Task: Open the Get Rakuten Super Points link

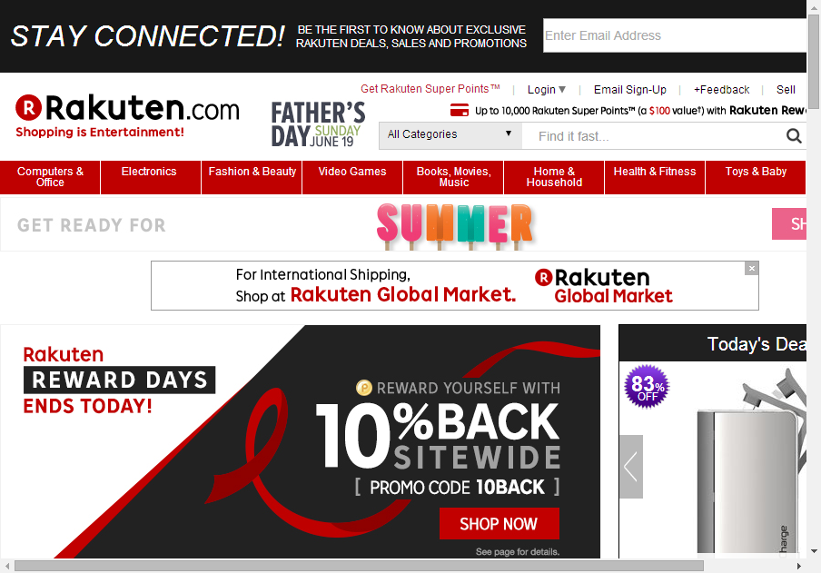Action: 430,89
